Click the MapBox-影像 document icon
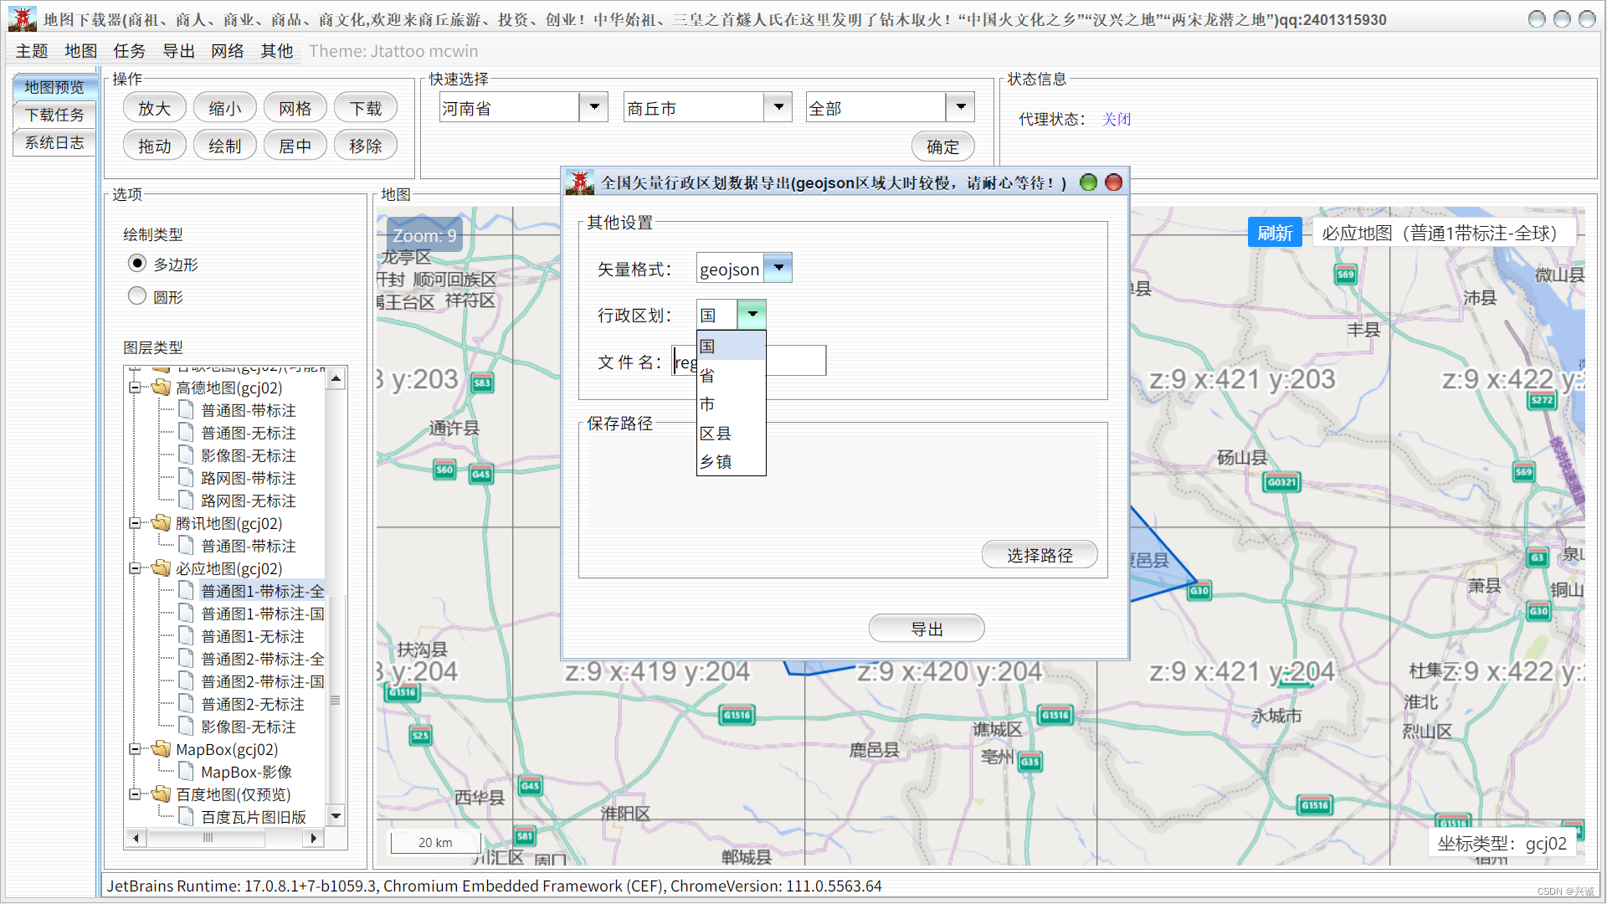Screen dimensions: 1607x904 point(186,772)
